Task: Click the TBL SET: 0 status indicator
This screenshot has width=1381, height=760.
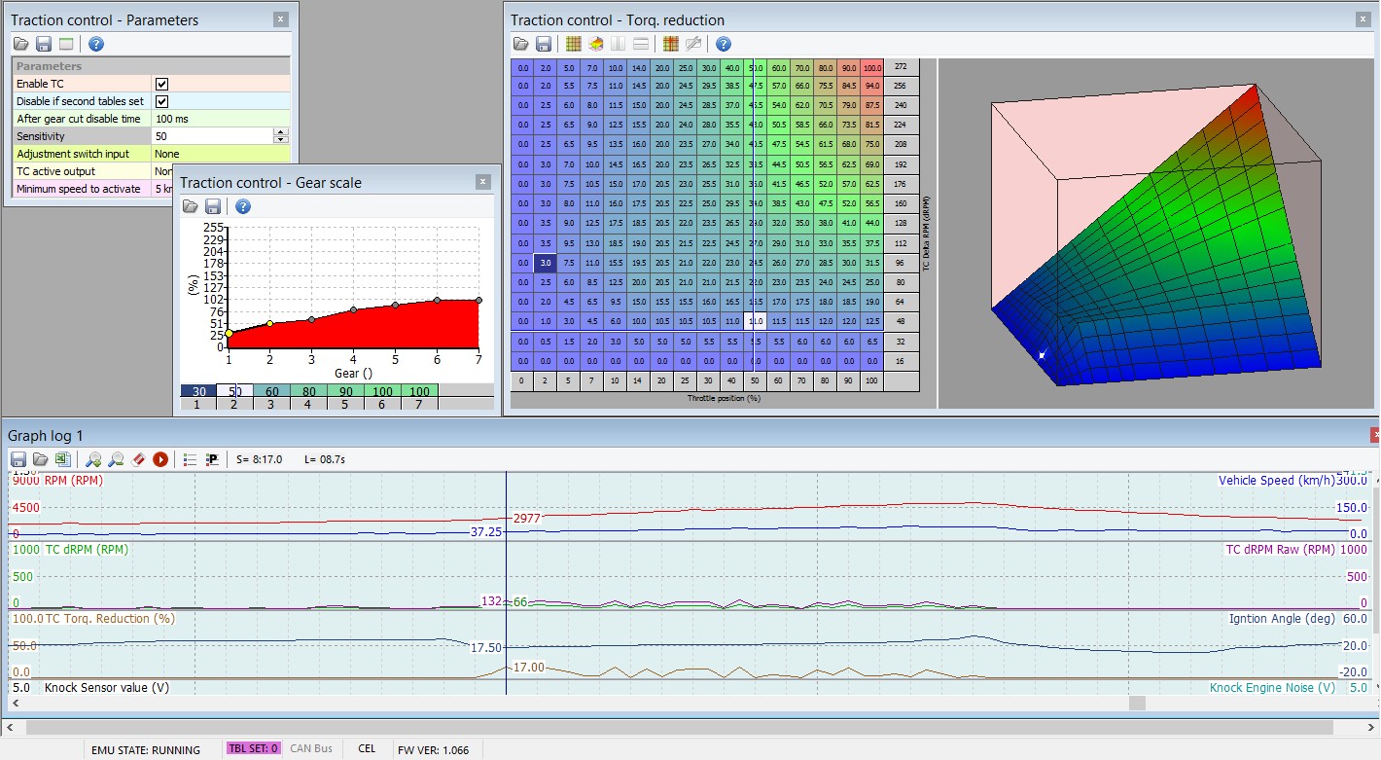Action: tap(253, 748)
